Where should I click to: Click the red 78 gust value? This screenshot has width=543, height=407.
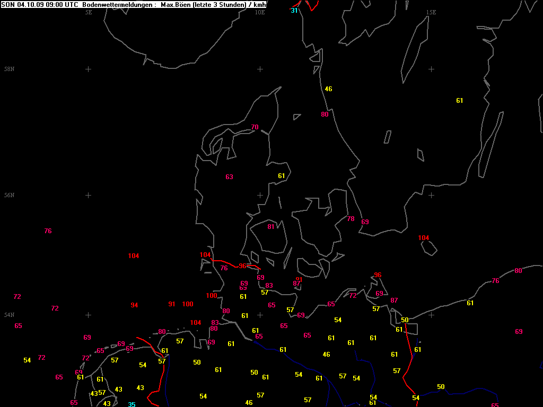(351, 219)
